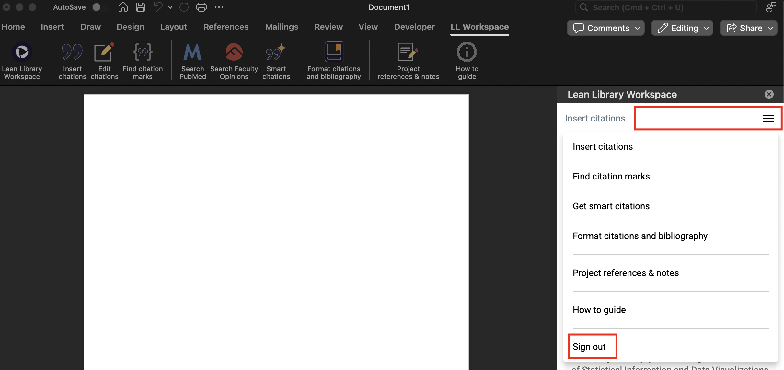784x370 pixels.
Task: Open the Share dropdown
Action: point(749,28)
